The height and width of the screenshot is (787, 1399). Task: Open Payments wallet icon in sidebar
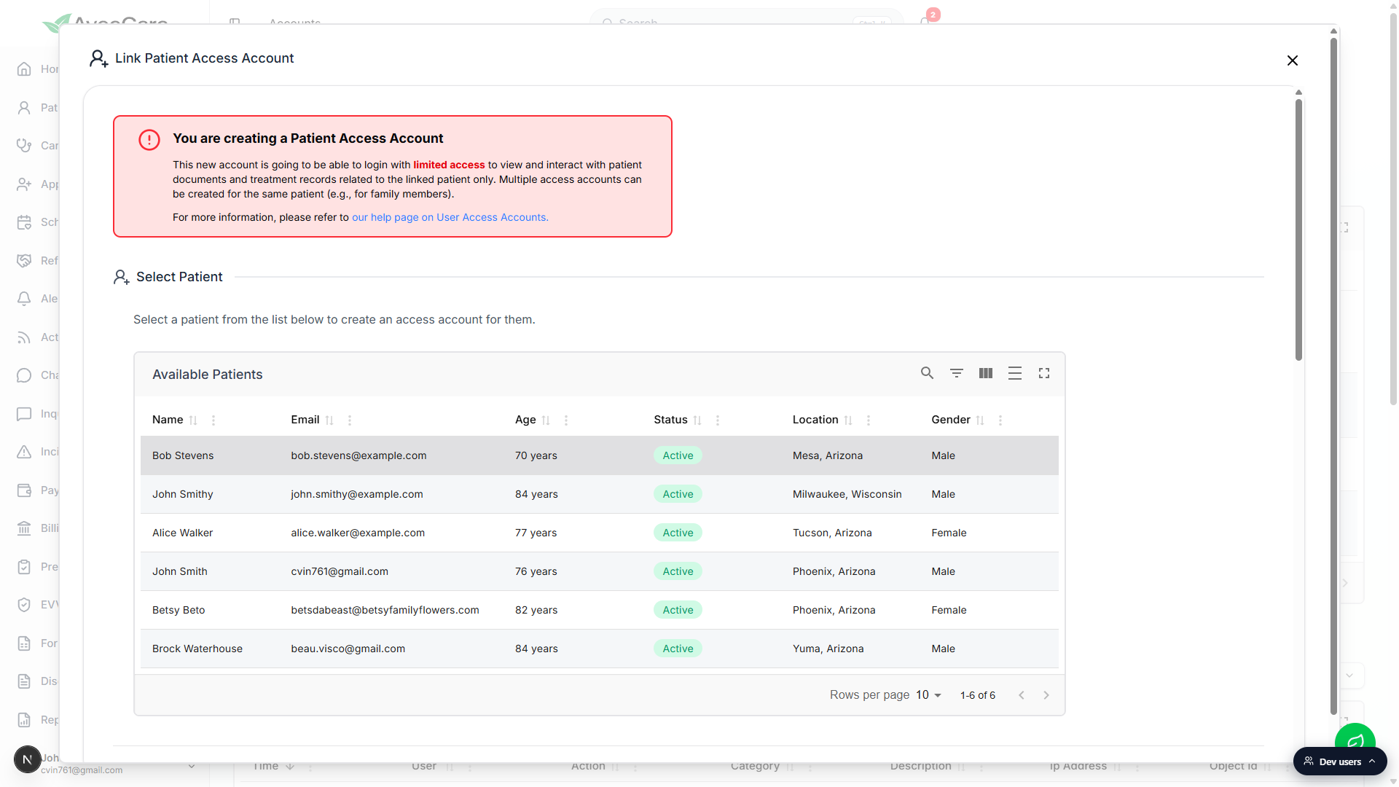(24, 490)
